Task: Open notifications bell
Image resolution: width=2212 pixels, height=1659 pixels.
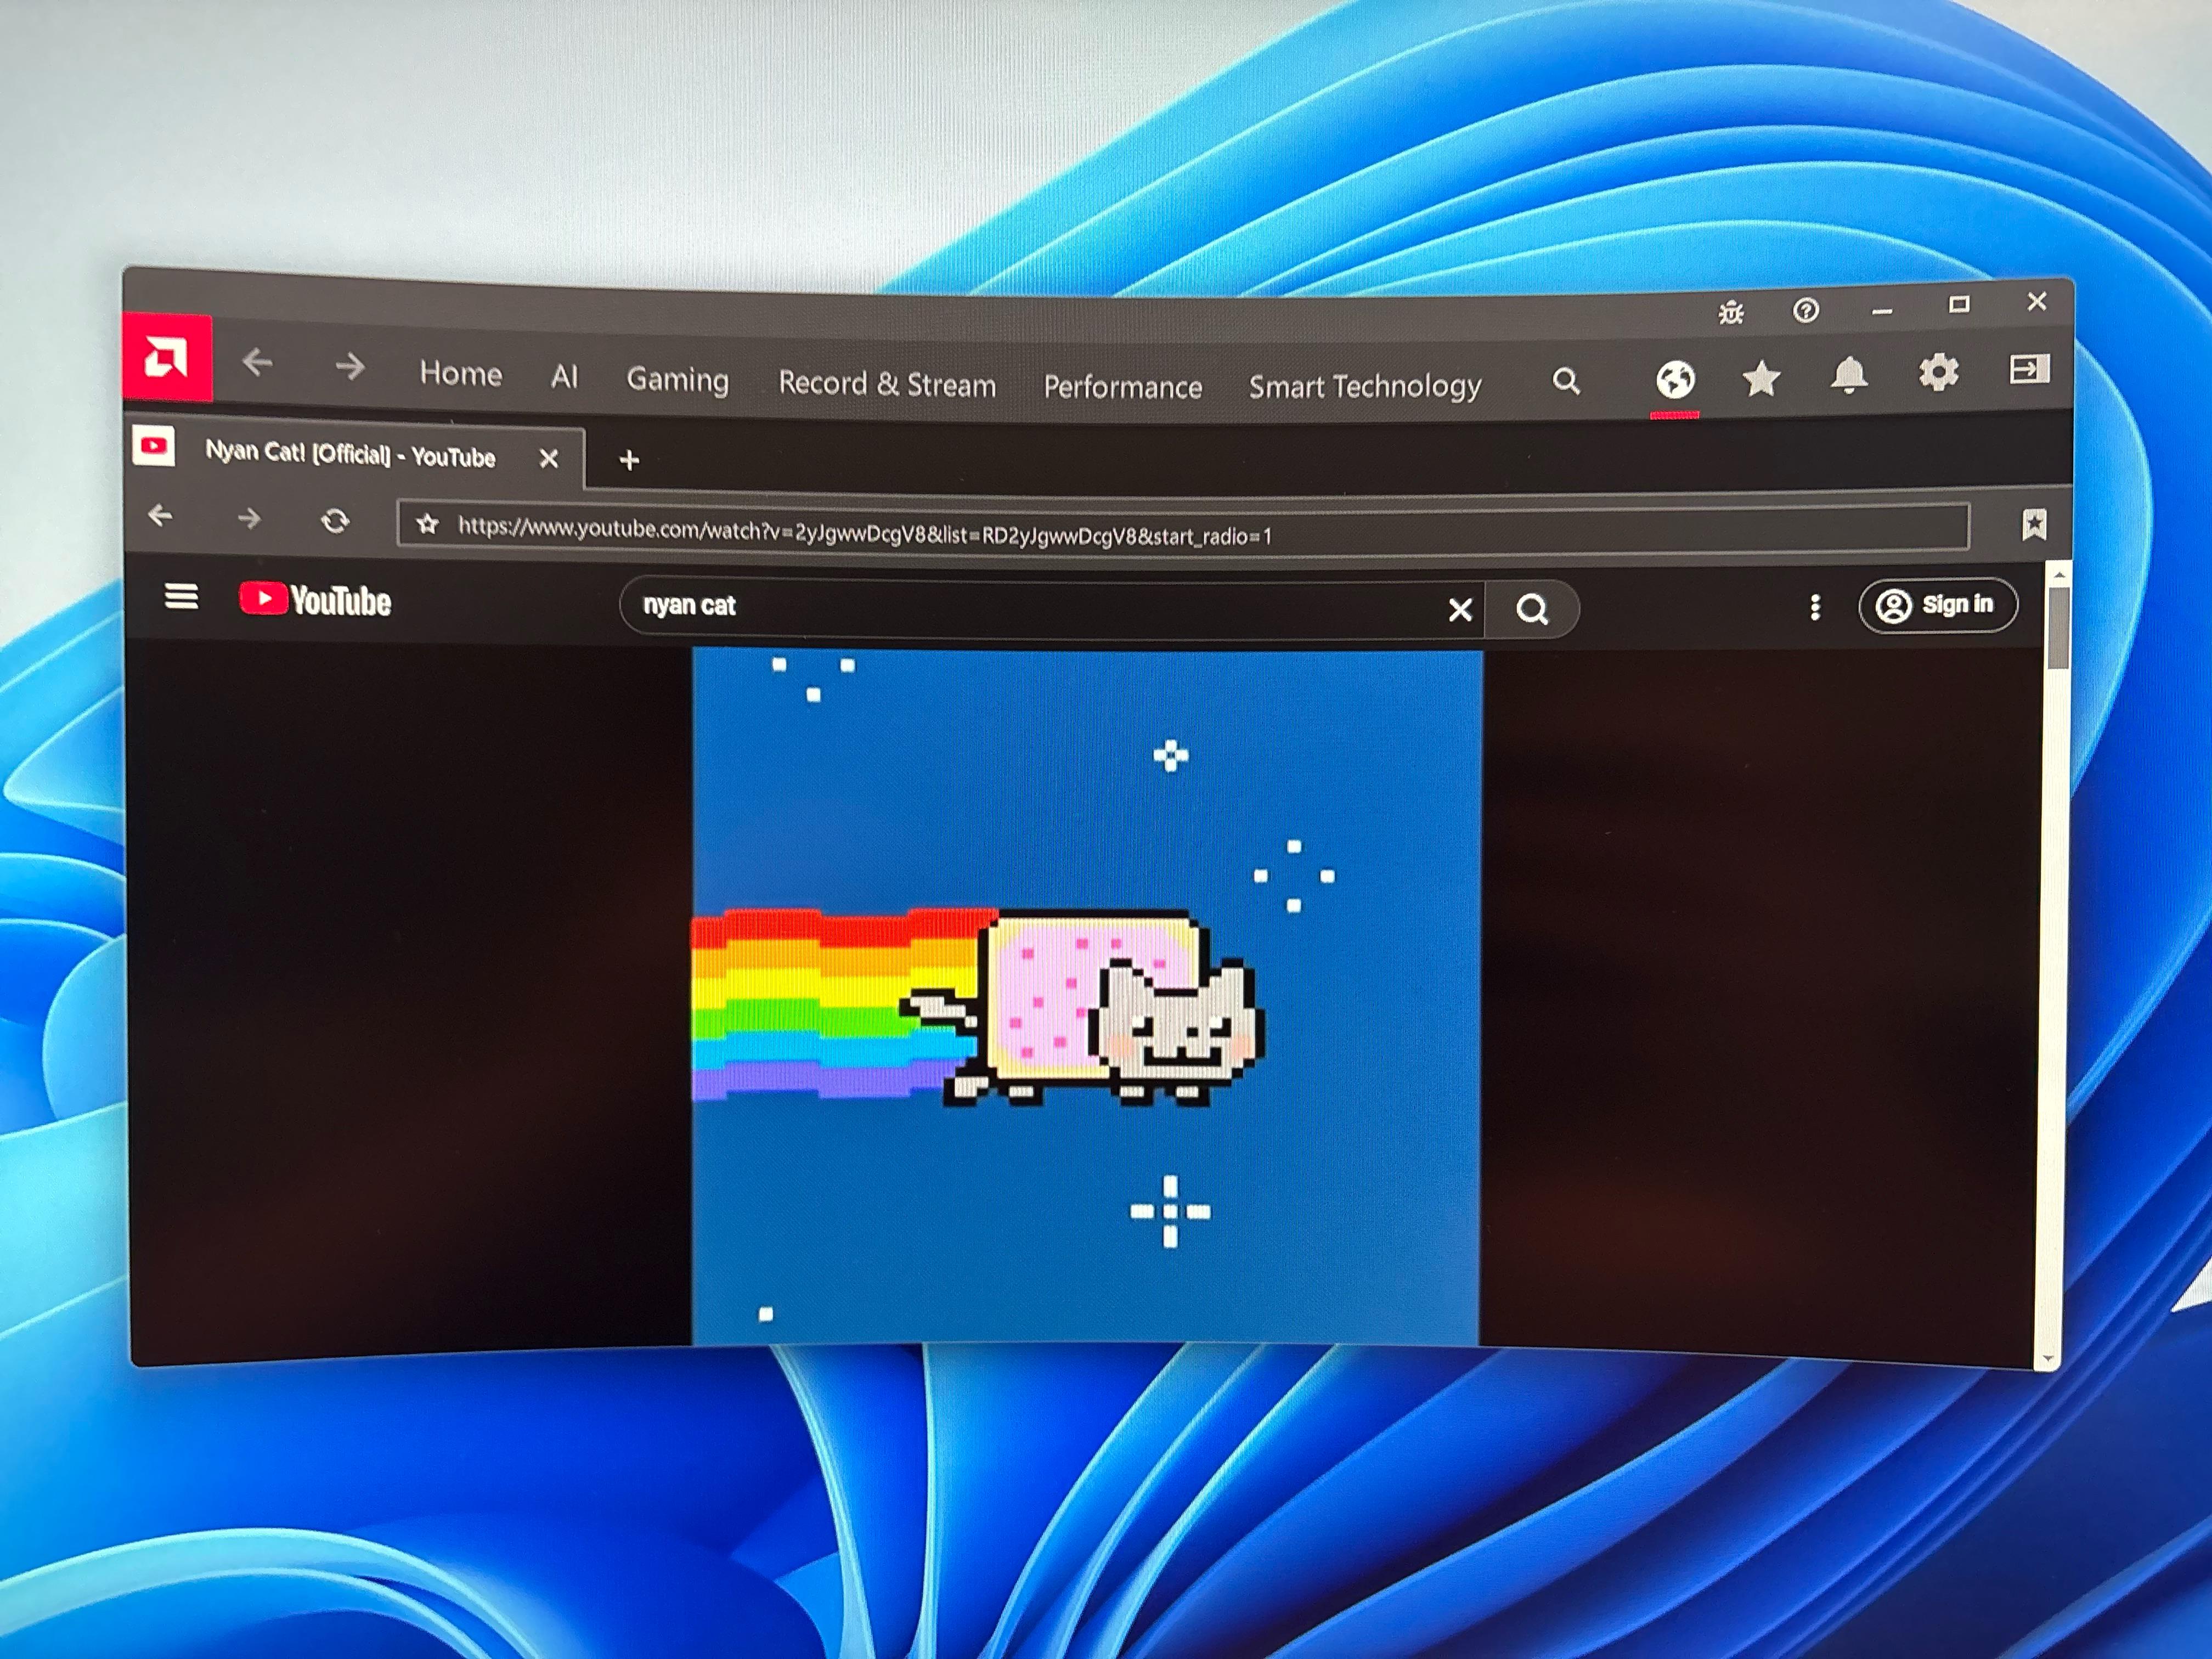Action: tap(1849, 375)
